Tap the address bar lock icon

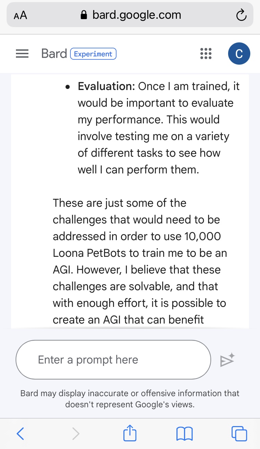(84, 15)
